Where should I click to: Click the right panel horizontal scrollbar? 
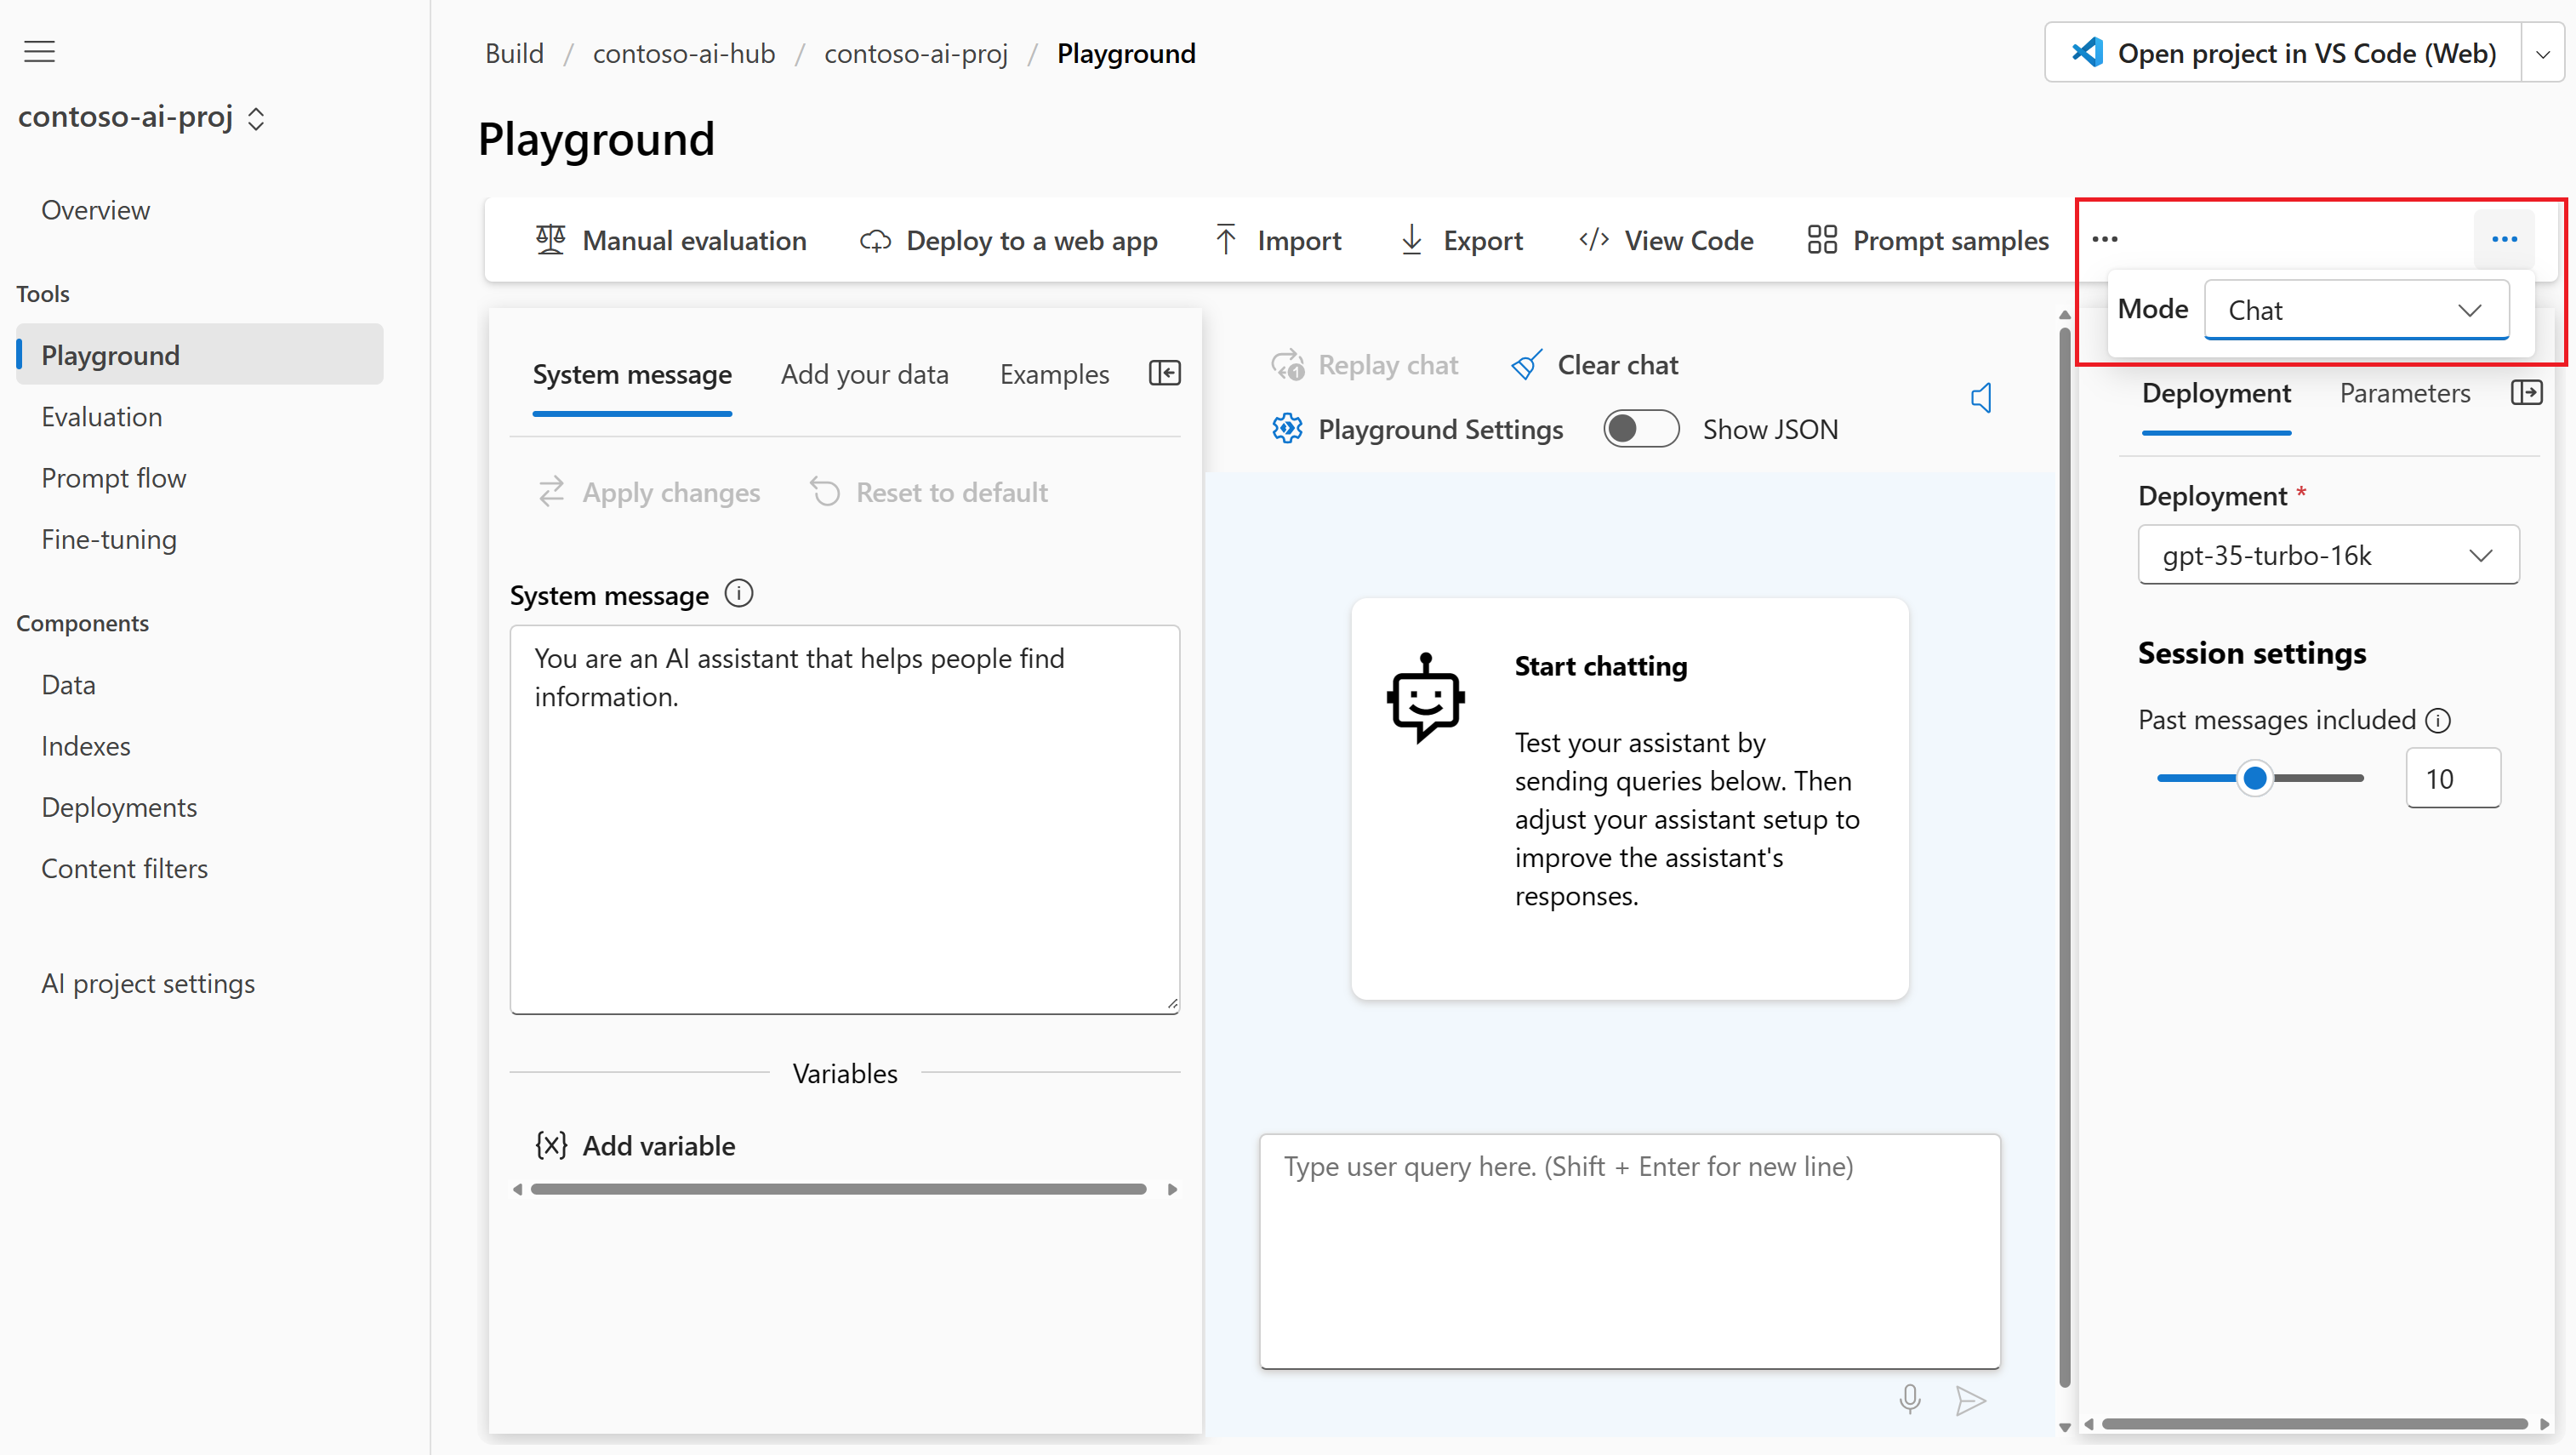(2314, 1424)
